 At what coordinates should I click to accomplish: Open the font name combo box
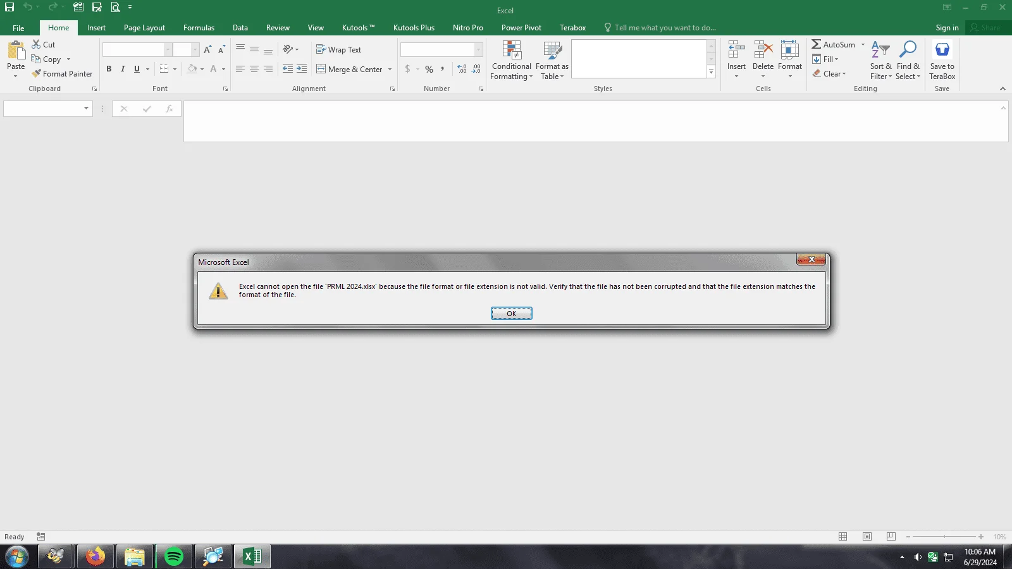point(137,49)
